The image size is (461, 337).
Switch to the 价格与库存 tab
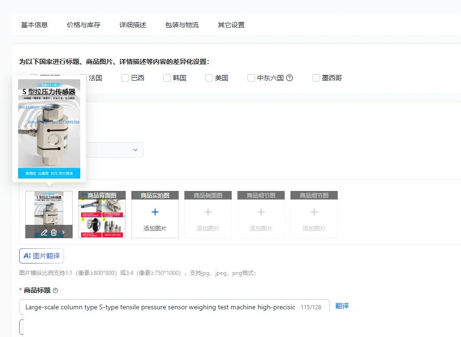point(84,25)
